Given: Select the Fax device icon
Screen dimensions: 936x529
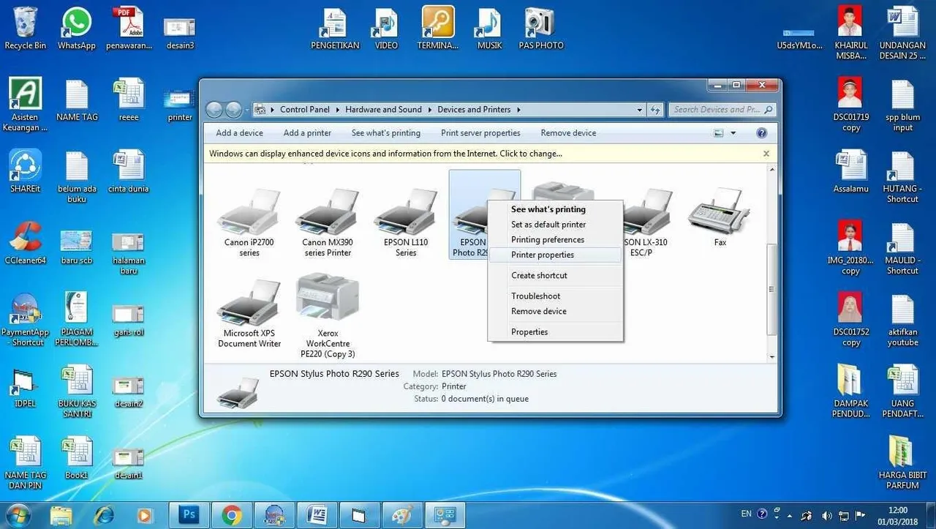Looking at the screenshot, I should pos(720,217).
